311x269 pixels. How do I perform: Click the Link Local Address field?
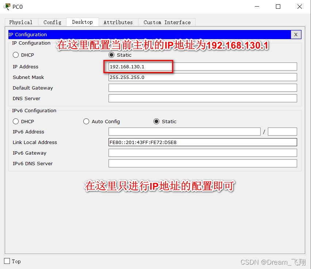(x=203, y=142)
